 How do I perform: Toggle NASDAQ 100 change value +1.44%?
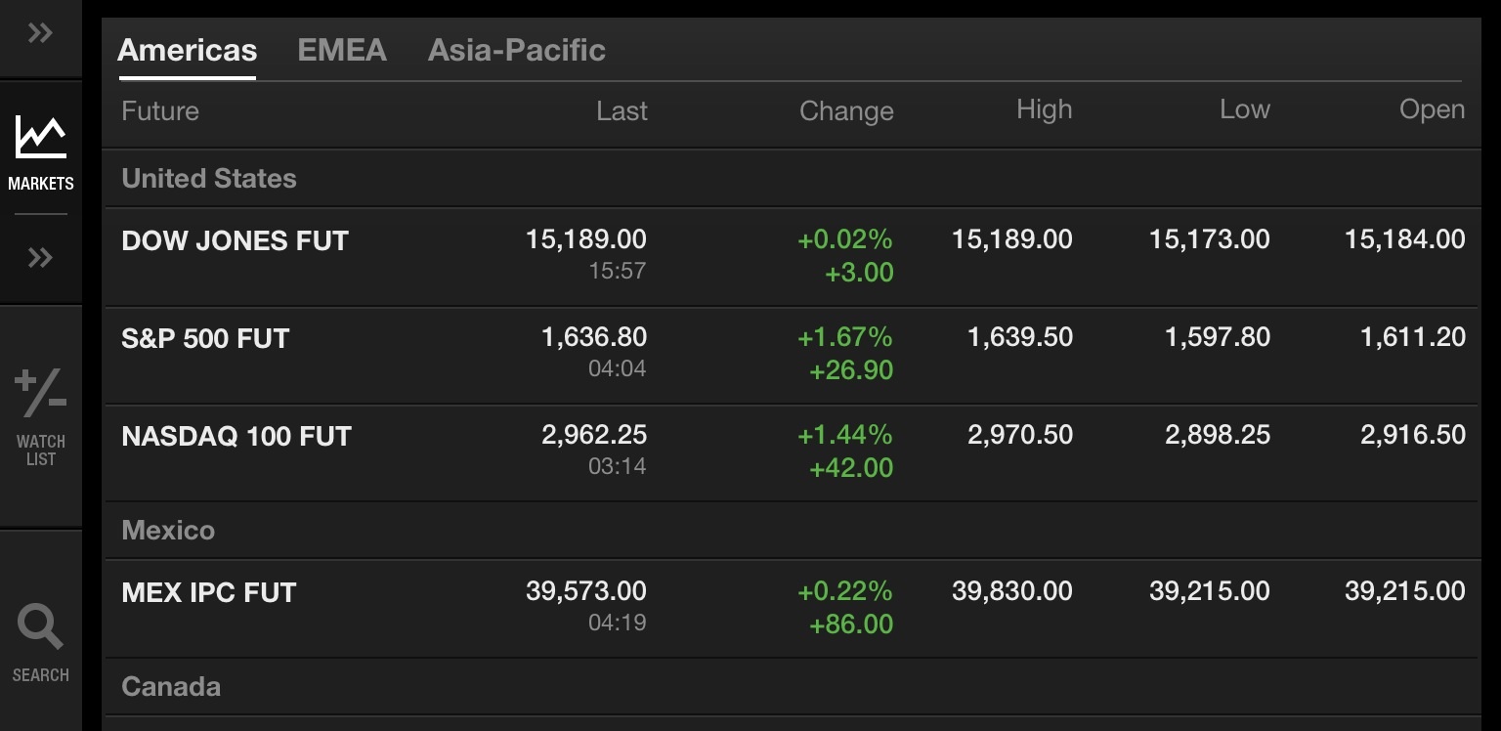(845, 436)
